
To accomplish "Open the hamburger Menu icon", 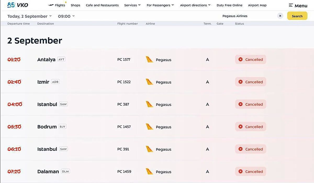I will (x=291, y=5).
